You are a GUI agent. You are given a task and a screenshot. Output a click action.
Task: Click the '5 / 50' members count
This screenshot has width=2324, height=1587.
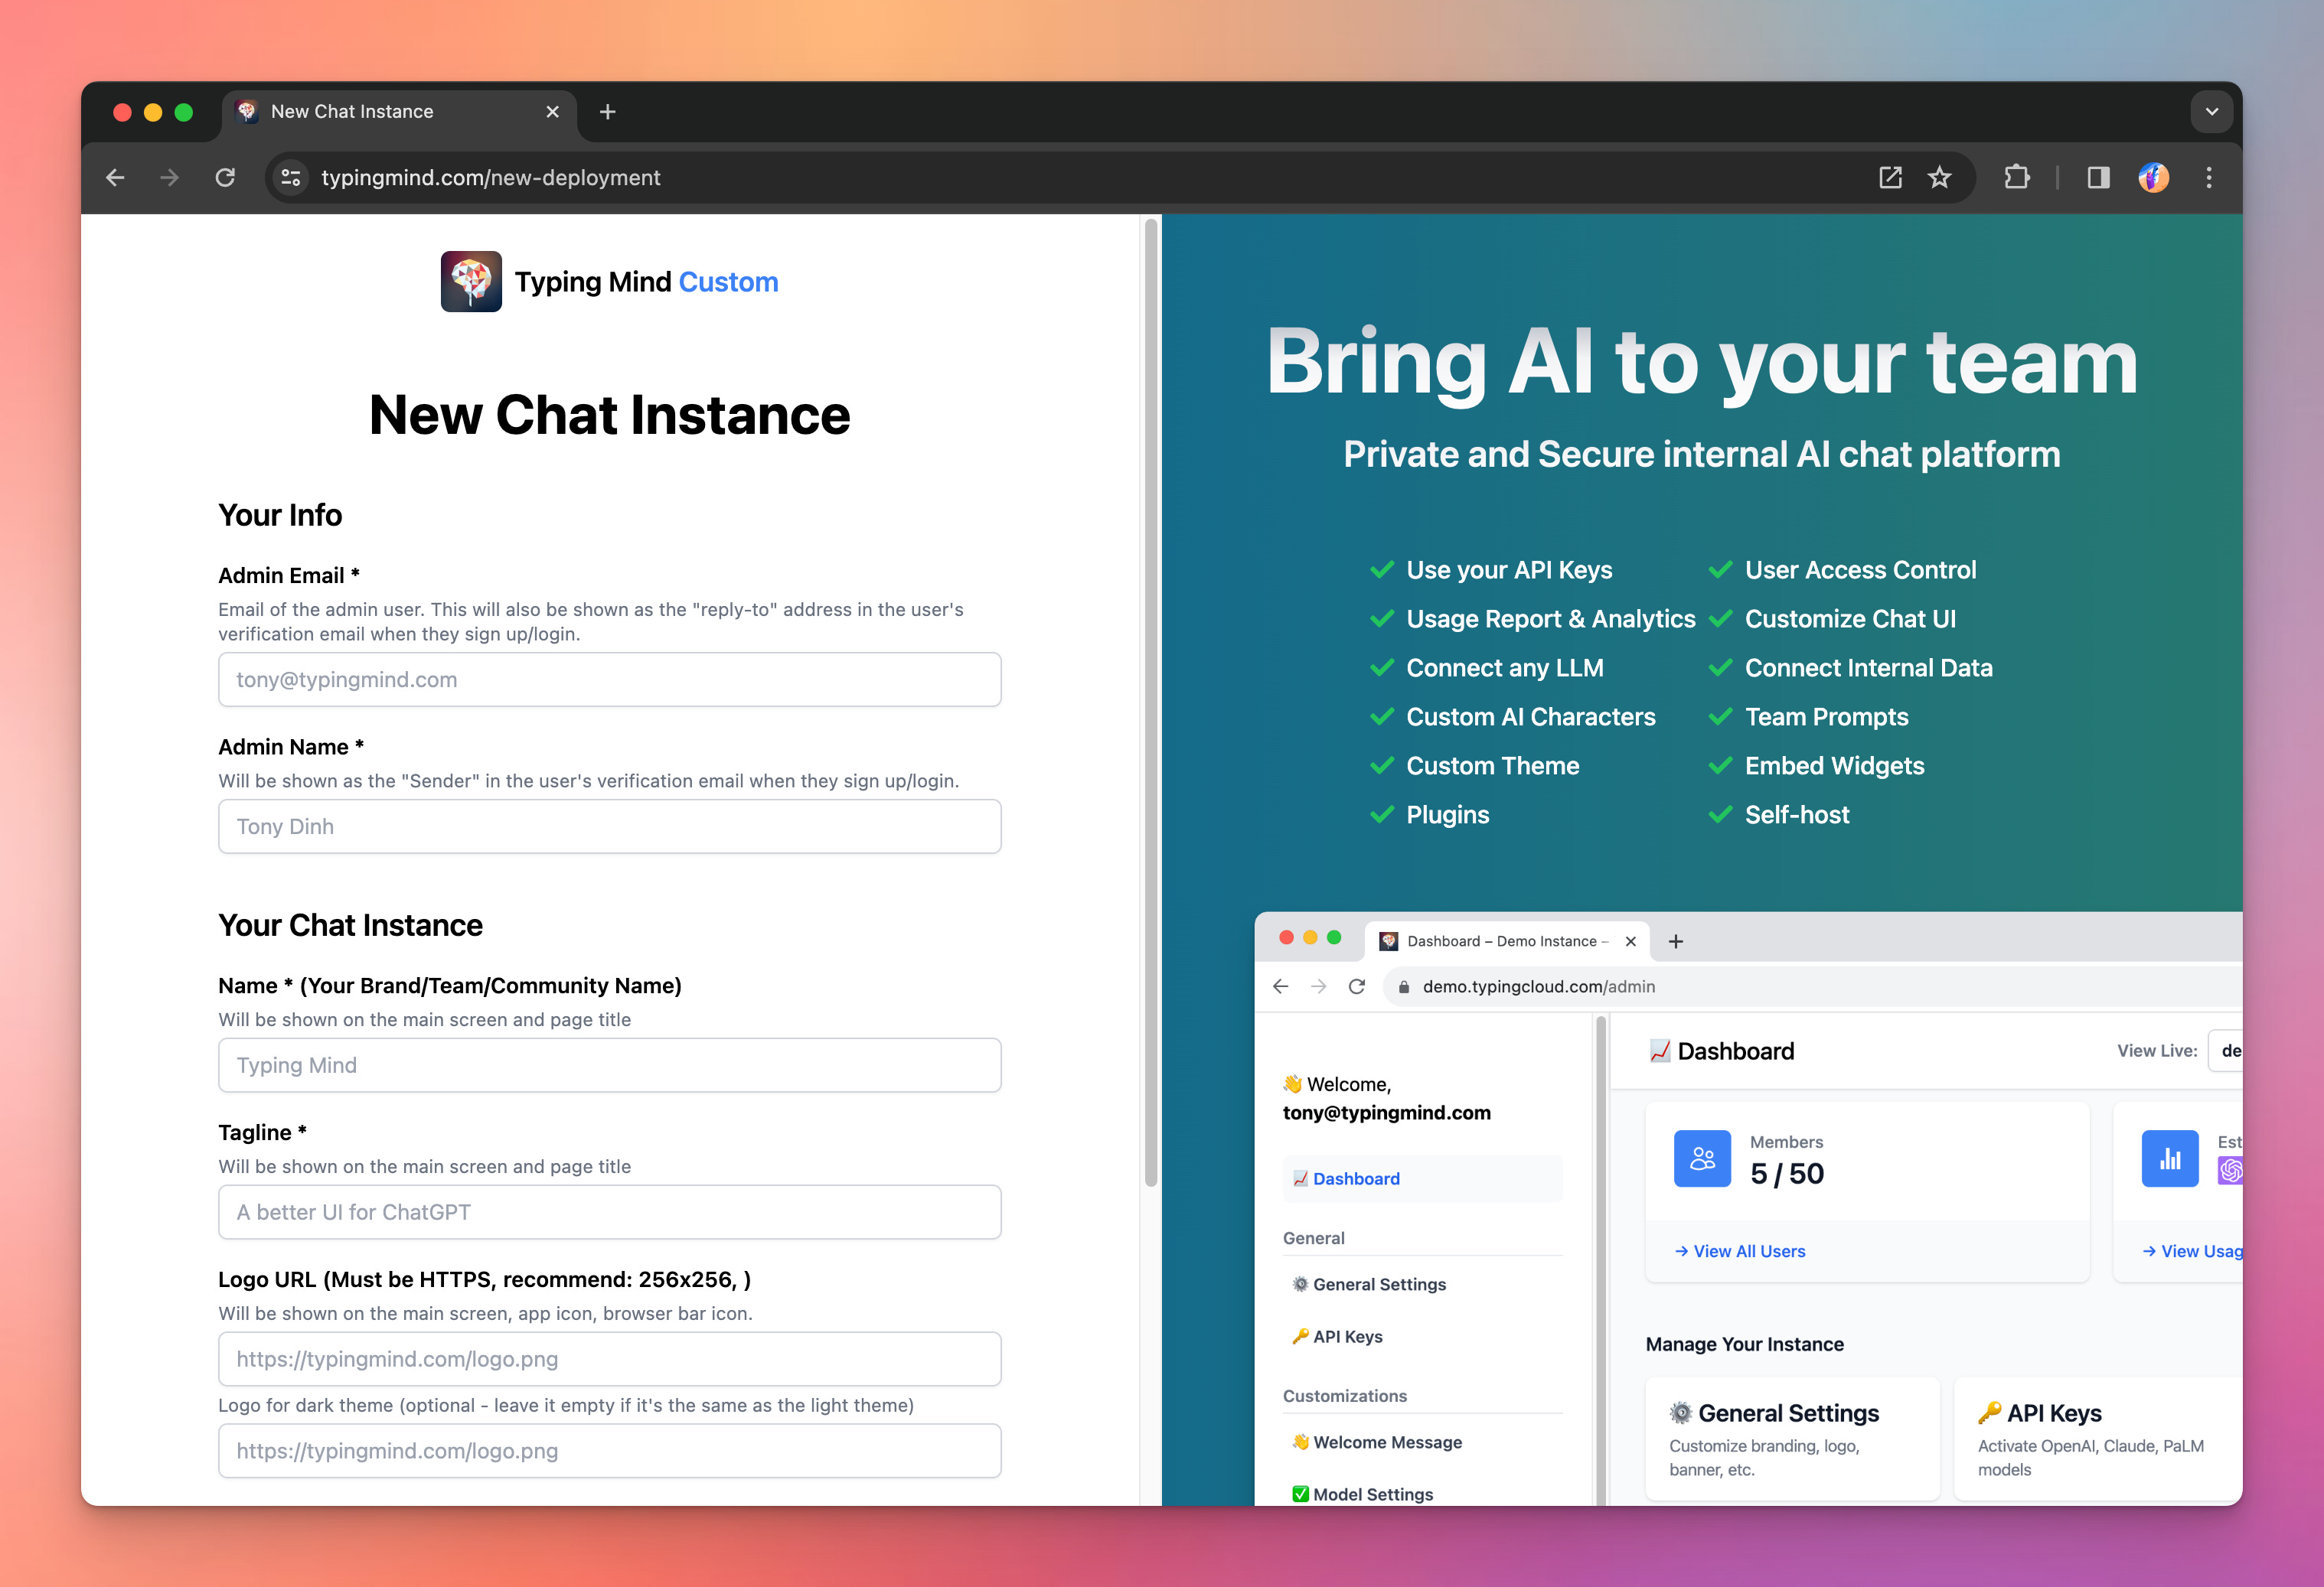(x=1787, y=1175)
